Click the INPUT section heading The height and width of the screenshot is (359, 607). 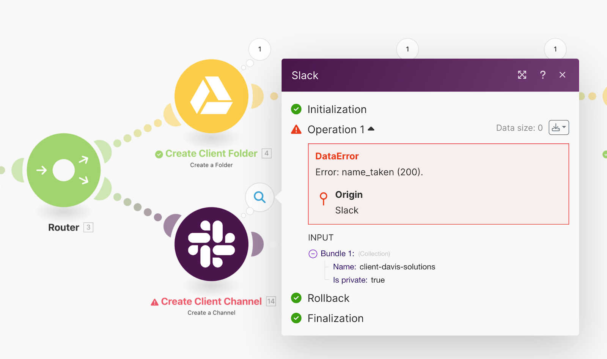pos(321,238)
